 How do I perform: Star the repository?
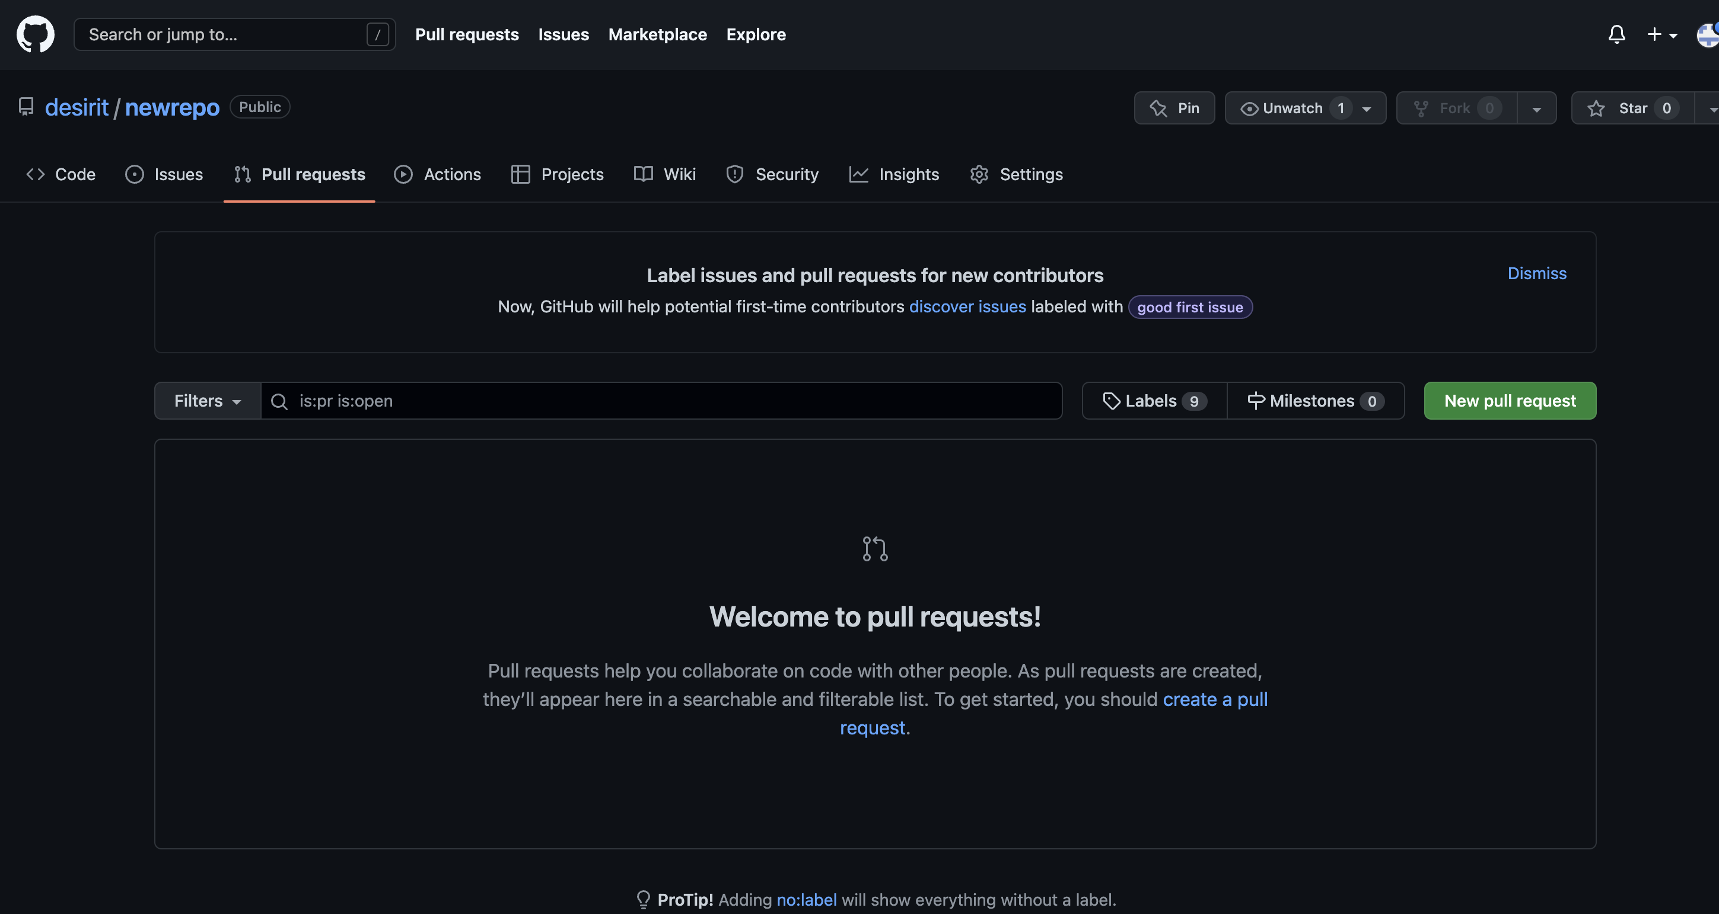point(1632,108)
